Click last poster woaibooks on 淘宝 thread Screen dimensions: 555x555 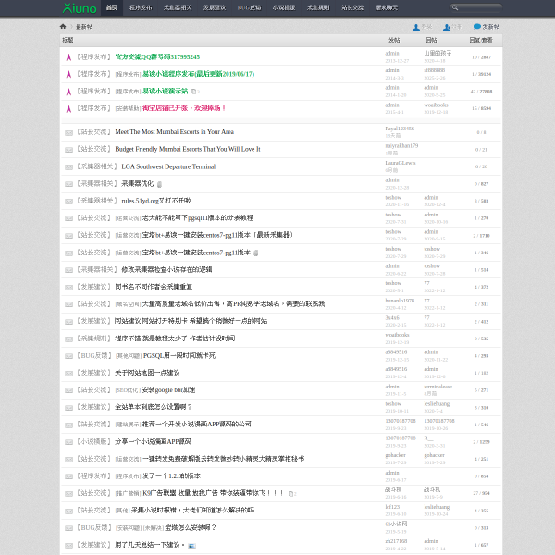click(x=436, y=105)
